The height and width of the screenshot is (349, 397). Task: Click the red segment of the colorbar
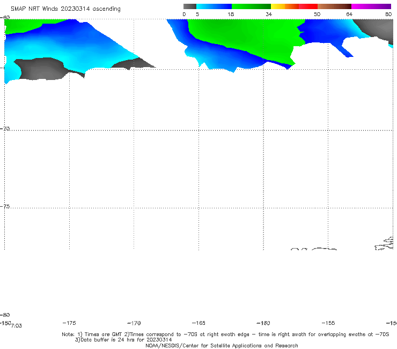pyautogui.click(x=308, y=6)
